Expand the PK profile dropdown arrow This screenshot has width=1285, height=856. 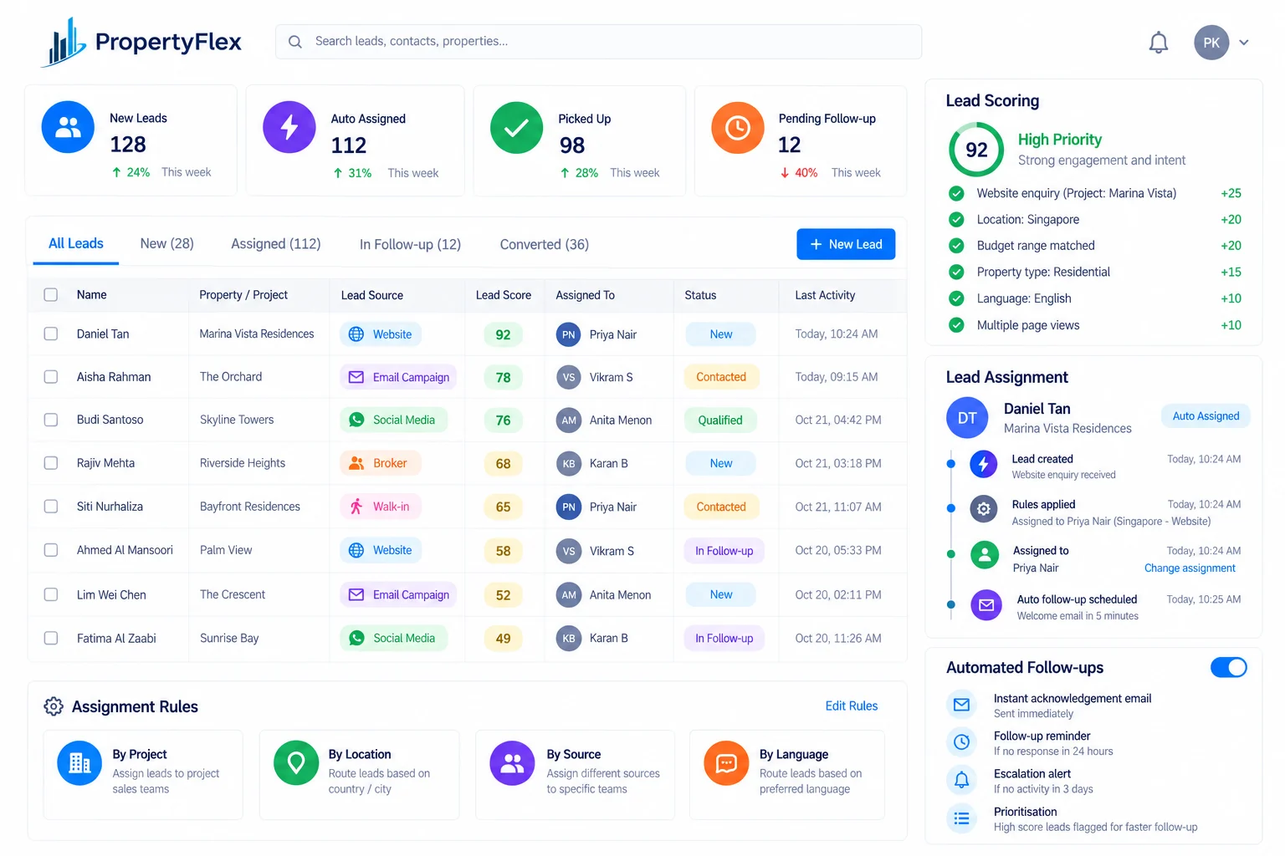click(x=1244, y=43)
